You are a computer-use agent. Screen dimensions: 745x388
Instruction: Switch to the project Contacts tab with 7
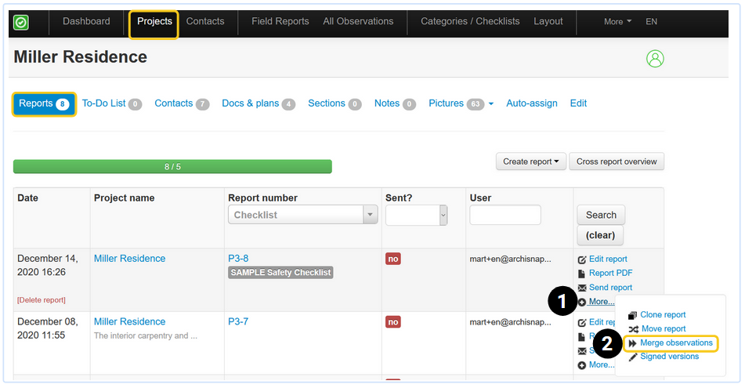pos(182,103)
